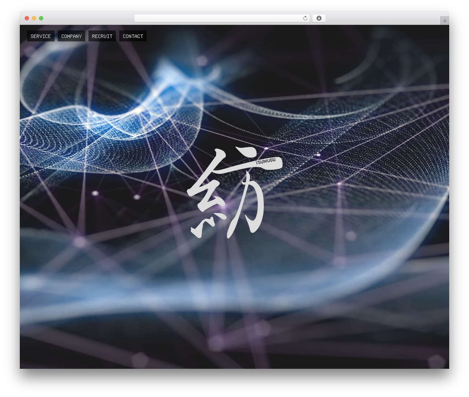Close the window with the red button

coord(27,18)
